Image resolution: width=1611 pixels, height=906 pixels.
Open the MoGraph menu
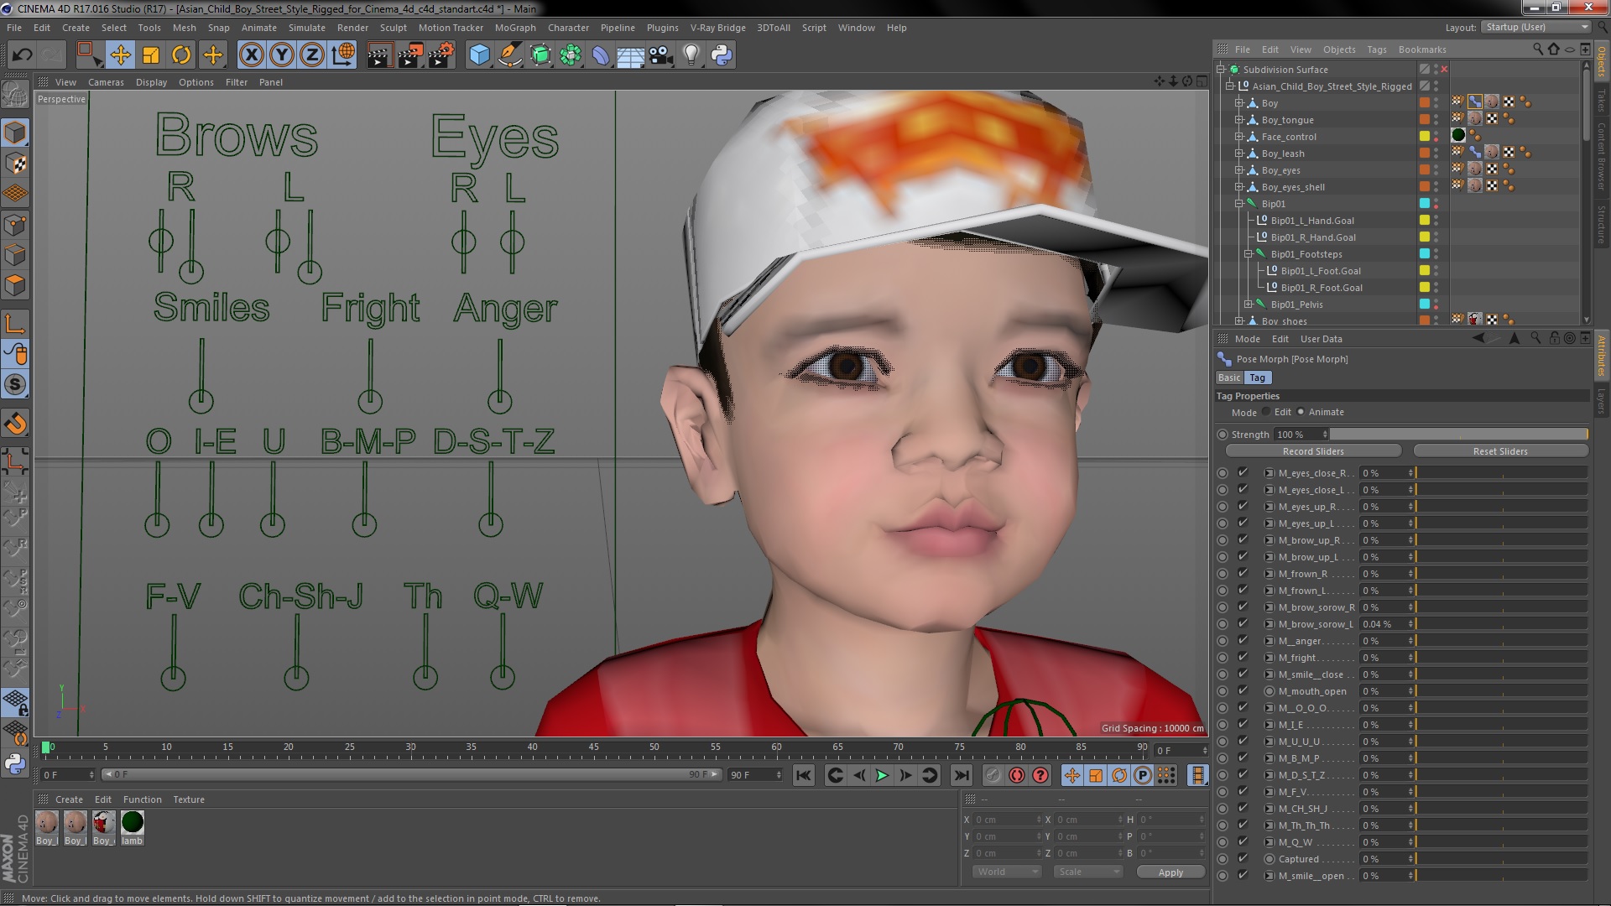(515, 28)
